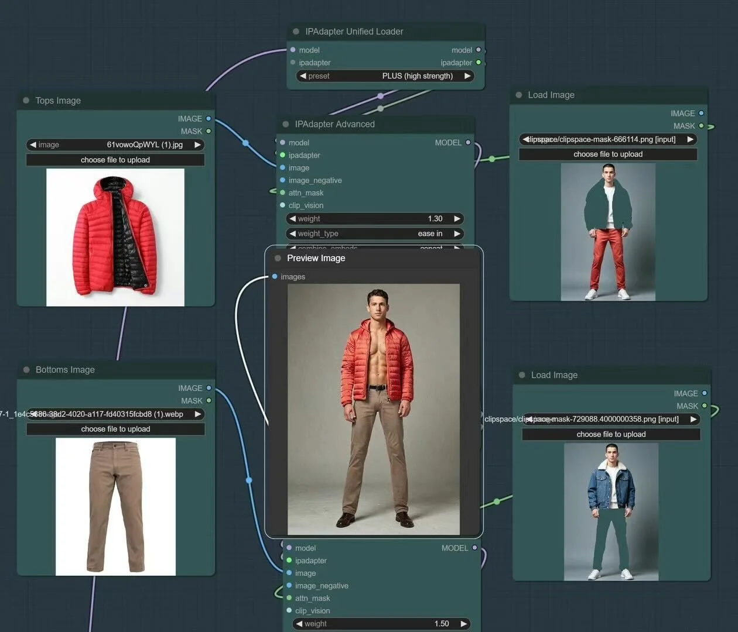This screenshot has height=632, width=738.
Task: Click IPAdapter Advanced image_negative input socket
Action: pyautogui.click(x=282, y=180)
